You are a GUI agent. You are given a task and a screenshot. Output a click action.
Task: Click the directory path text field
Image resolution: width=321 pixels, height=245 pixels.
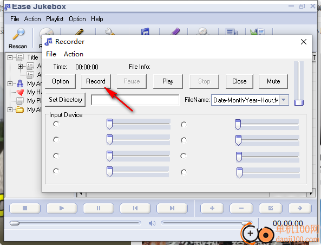pyautogui.click(x=135, y=100)
